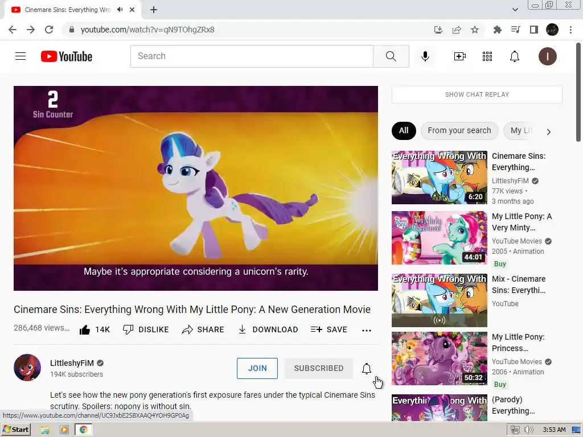Open Chrome profile avatar in toolbar
This screenshot has width=583, height=437.
point(552,30)
